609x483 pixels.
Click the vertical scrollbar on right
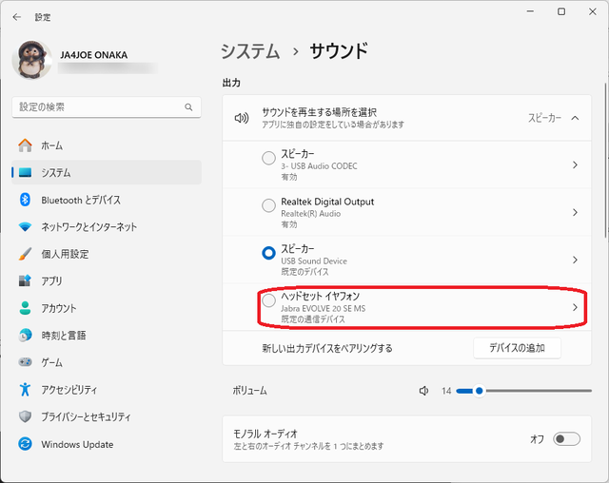click(x=606, y=161)
